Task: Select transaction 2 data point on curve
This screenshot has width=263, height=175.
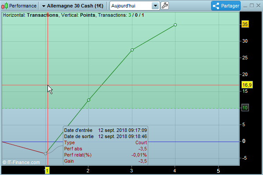Action: point(88,100)
